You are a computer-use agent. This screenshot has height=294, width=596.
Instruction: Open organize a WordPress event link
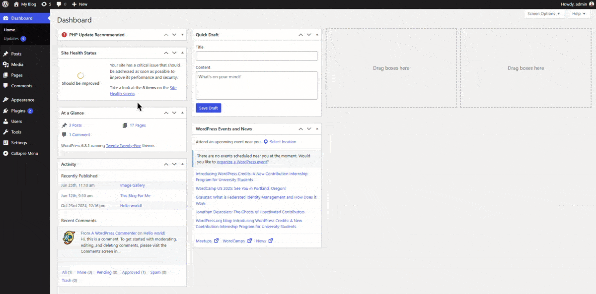tap(242, 162)
